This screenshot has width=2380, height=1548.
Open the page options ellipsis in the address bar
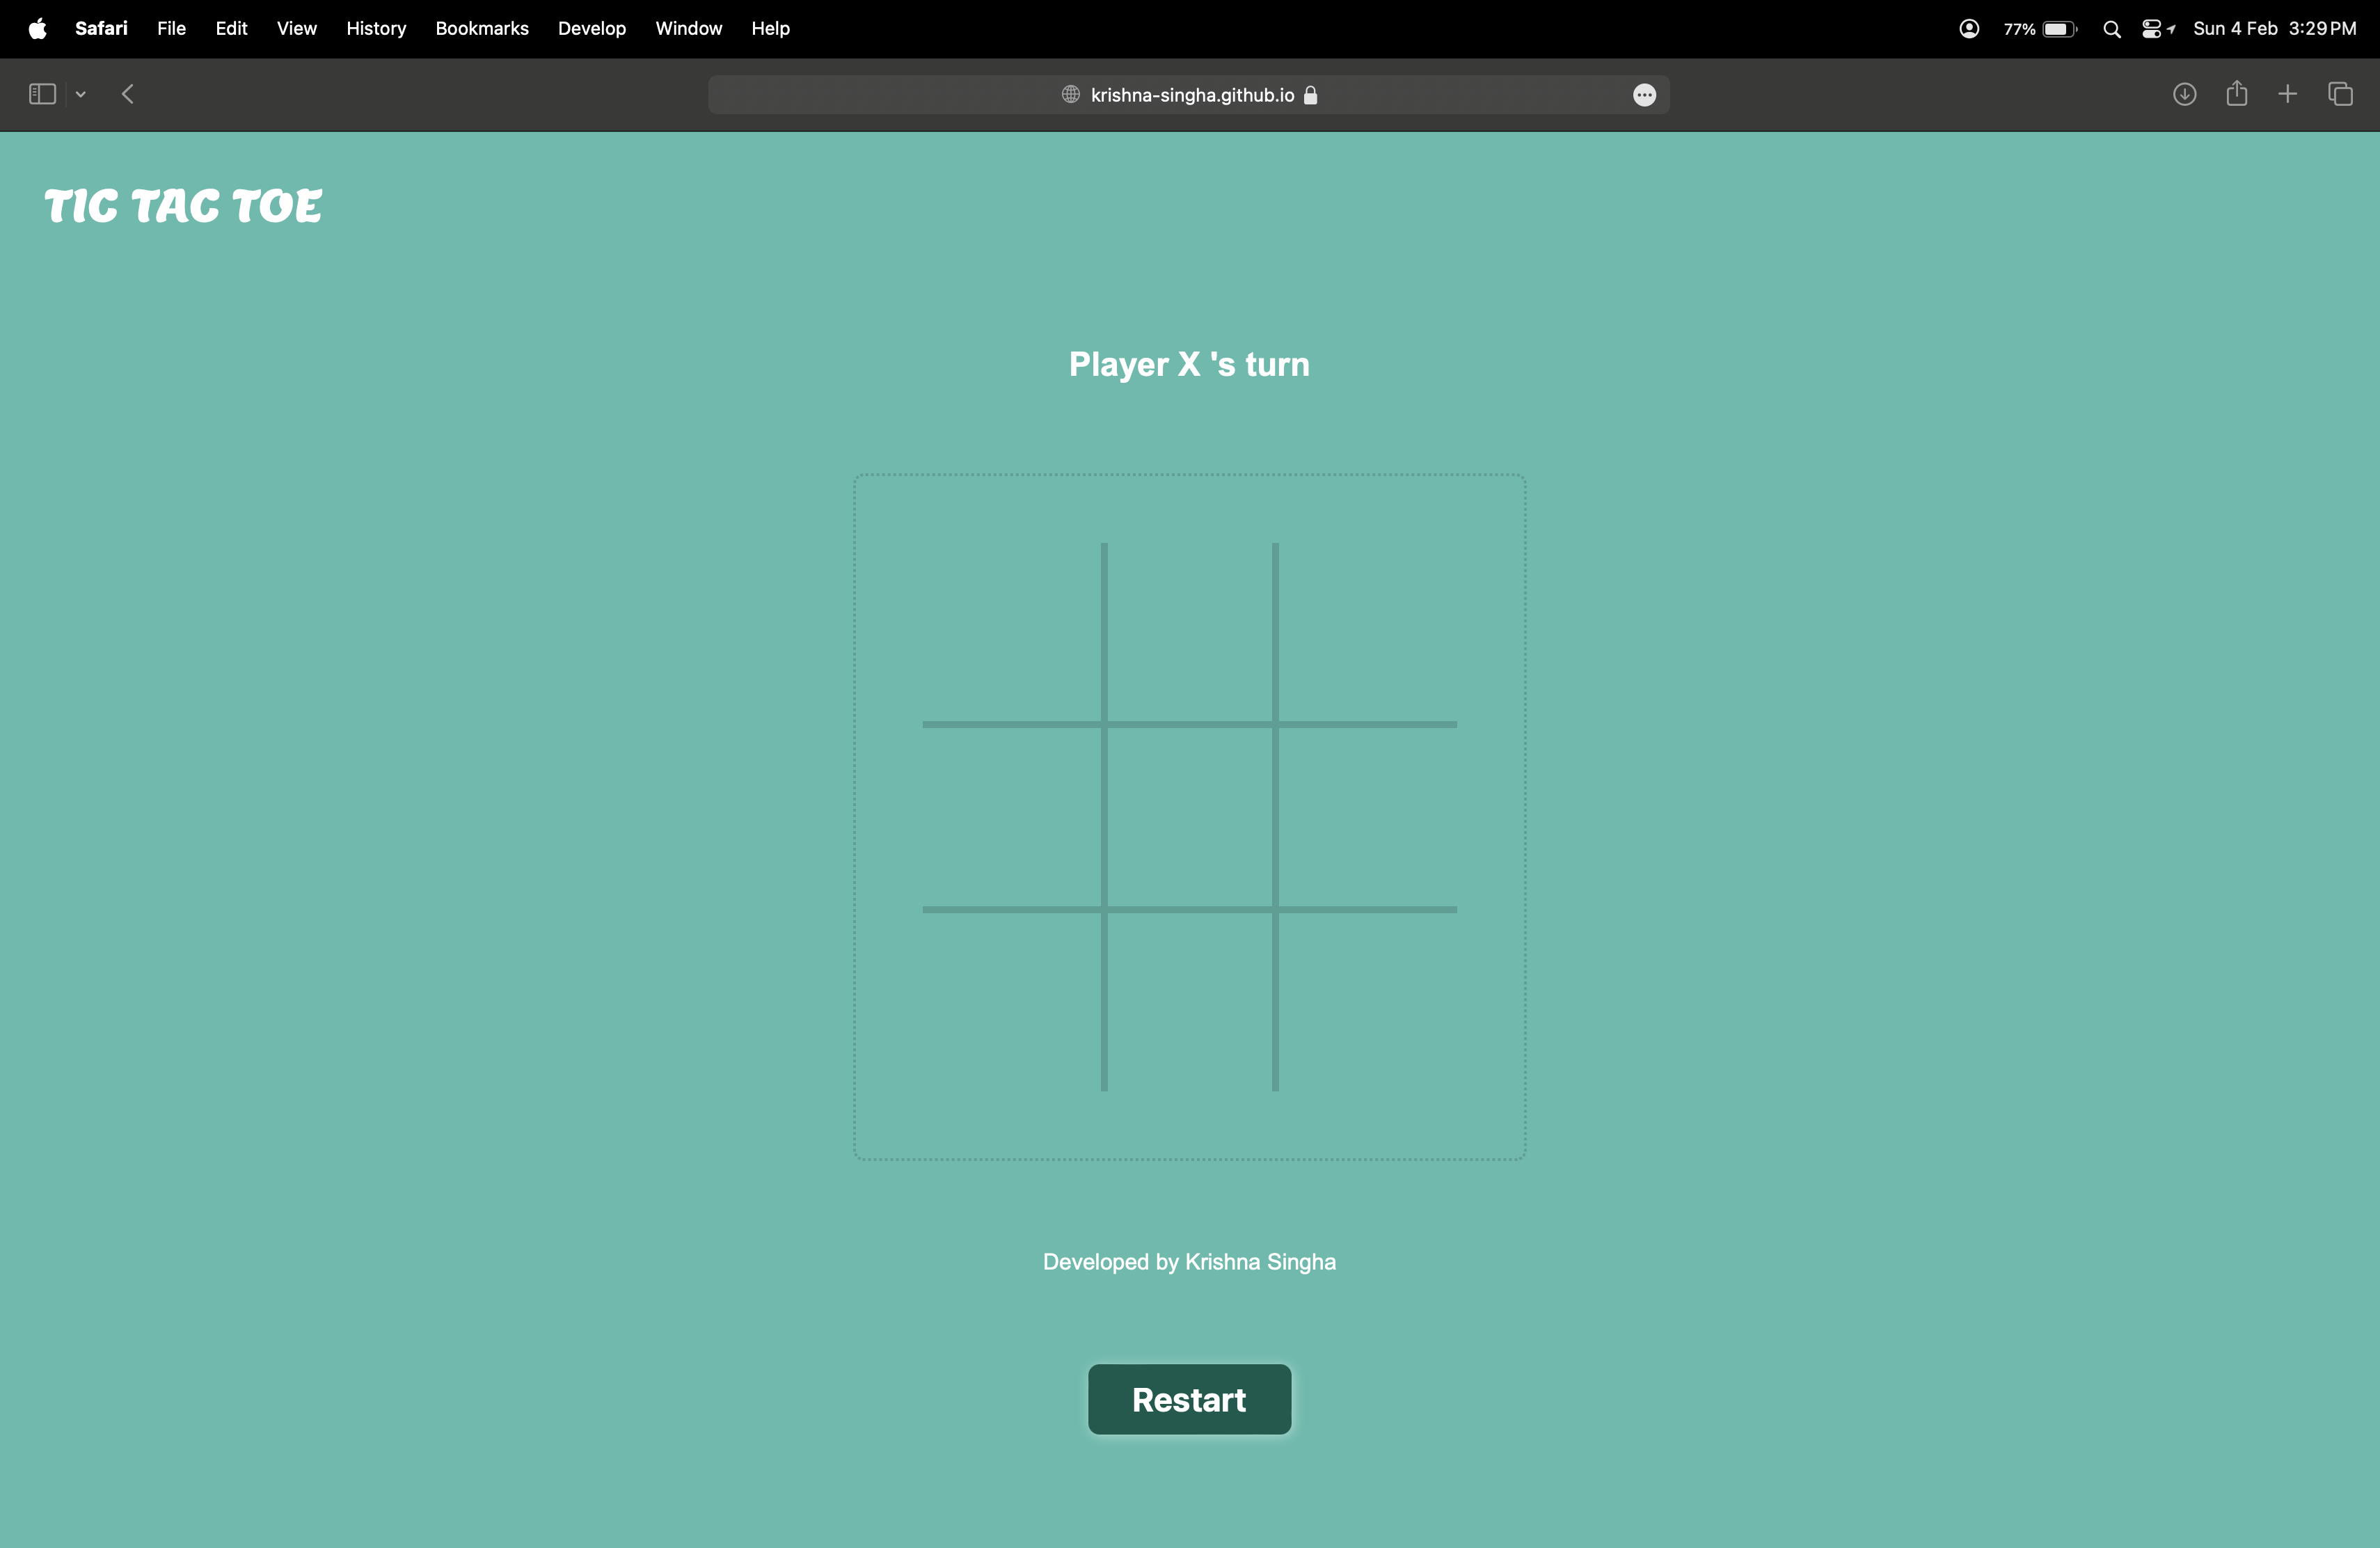point(1644,95)
